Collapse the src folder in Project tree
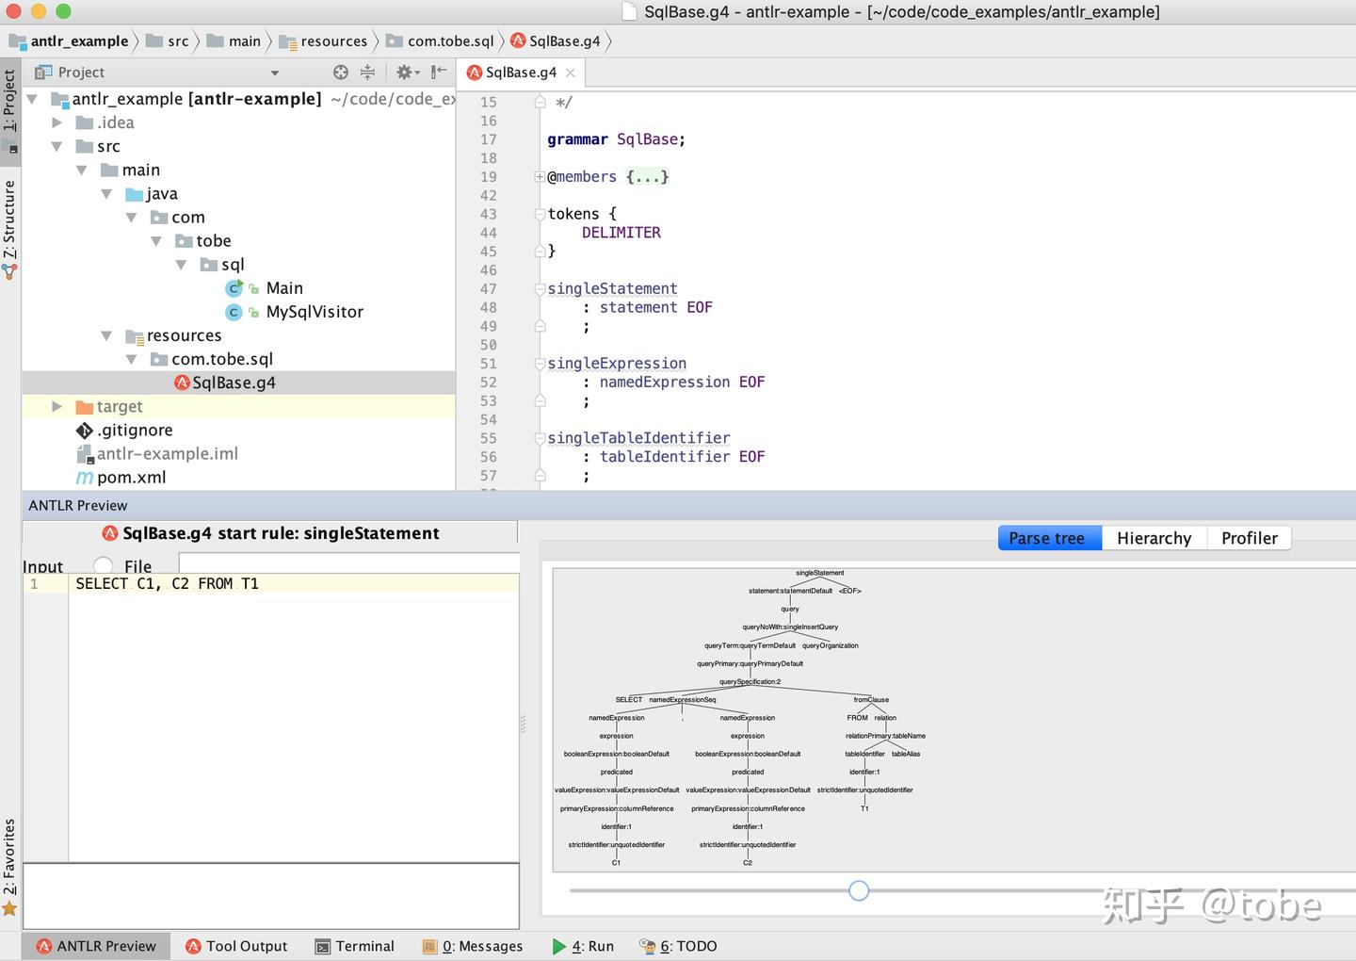The height and width of the screenshot is (961, 1356). 56,146
